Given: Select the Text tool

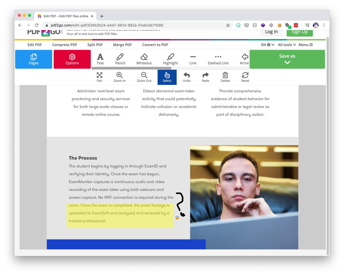Looking at the screenshot, I should point(100,59).
